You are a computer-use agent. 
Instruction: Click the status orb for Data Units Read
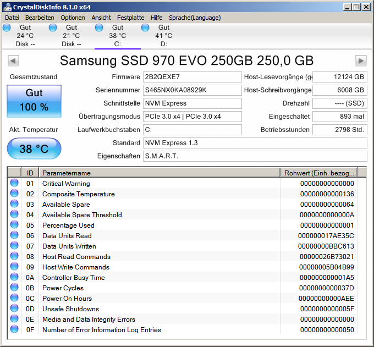(x=14, y=235)
